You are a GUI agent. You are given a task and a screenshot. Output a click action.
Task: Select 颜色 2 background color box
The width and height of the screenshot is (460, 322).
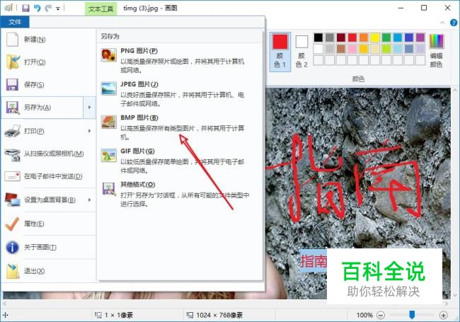(301, 52)
